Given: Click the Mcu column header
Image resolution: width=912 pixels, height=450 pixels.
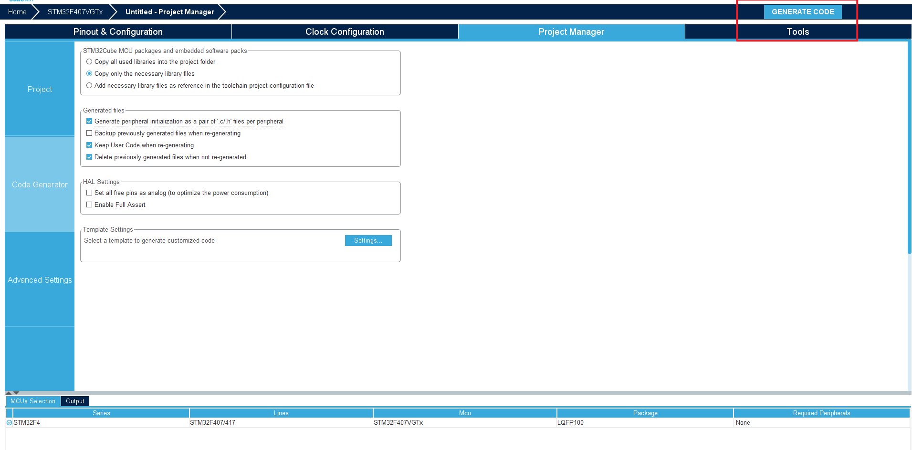Looking at the screenshot, I should (x=465, y=413).
